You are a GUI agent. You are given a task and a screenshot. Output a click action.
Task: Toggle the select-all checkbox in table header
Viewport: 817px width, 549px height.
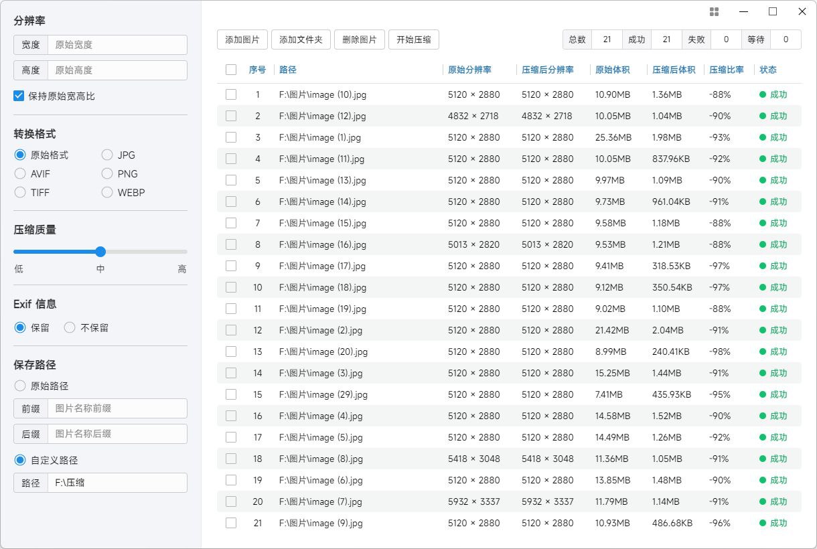coord(231,70)
